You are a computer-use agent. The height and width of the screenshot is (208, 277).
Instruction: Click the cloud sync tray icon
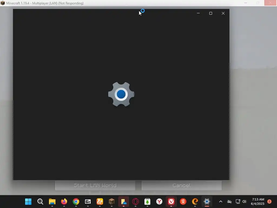coord(229,201)
